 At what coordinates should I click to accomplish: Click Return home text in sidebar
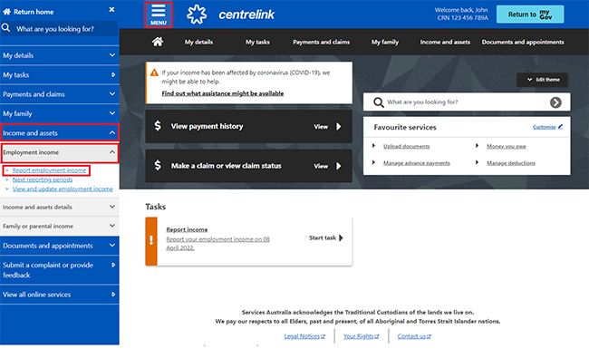click(x=34, y=12)
